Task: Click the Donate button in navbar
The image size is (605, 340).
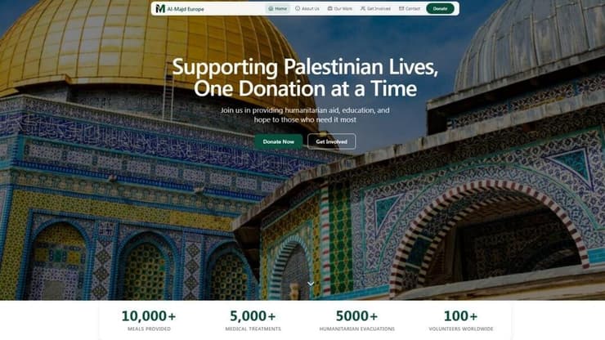Action: coord(440,8)
